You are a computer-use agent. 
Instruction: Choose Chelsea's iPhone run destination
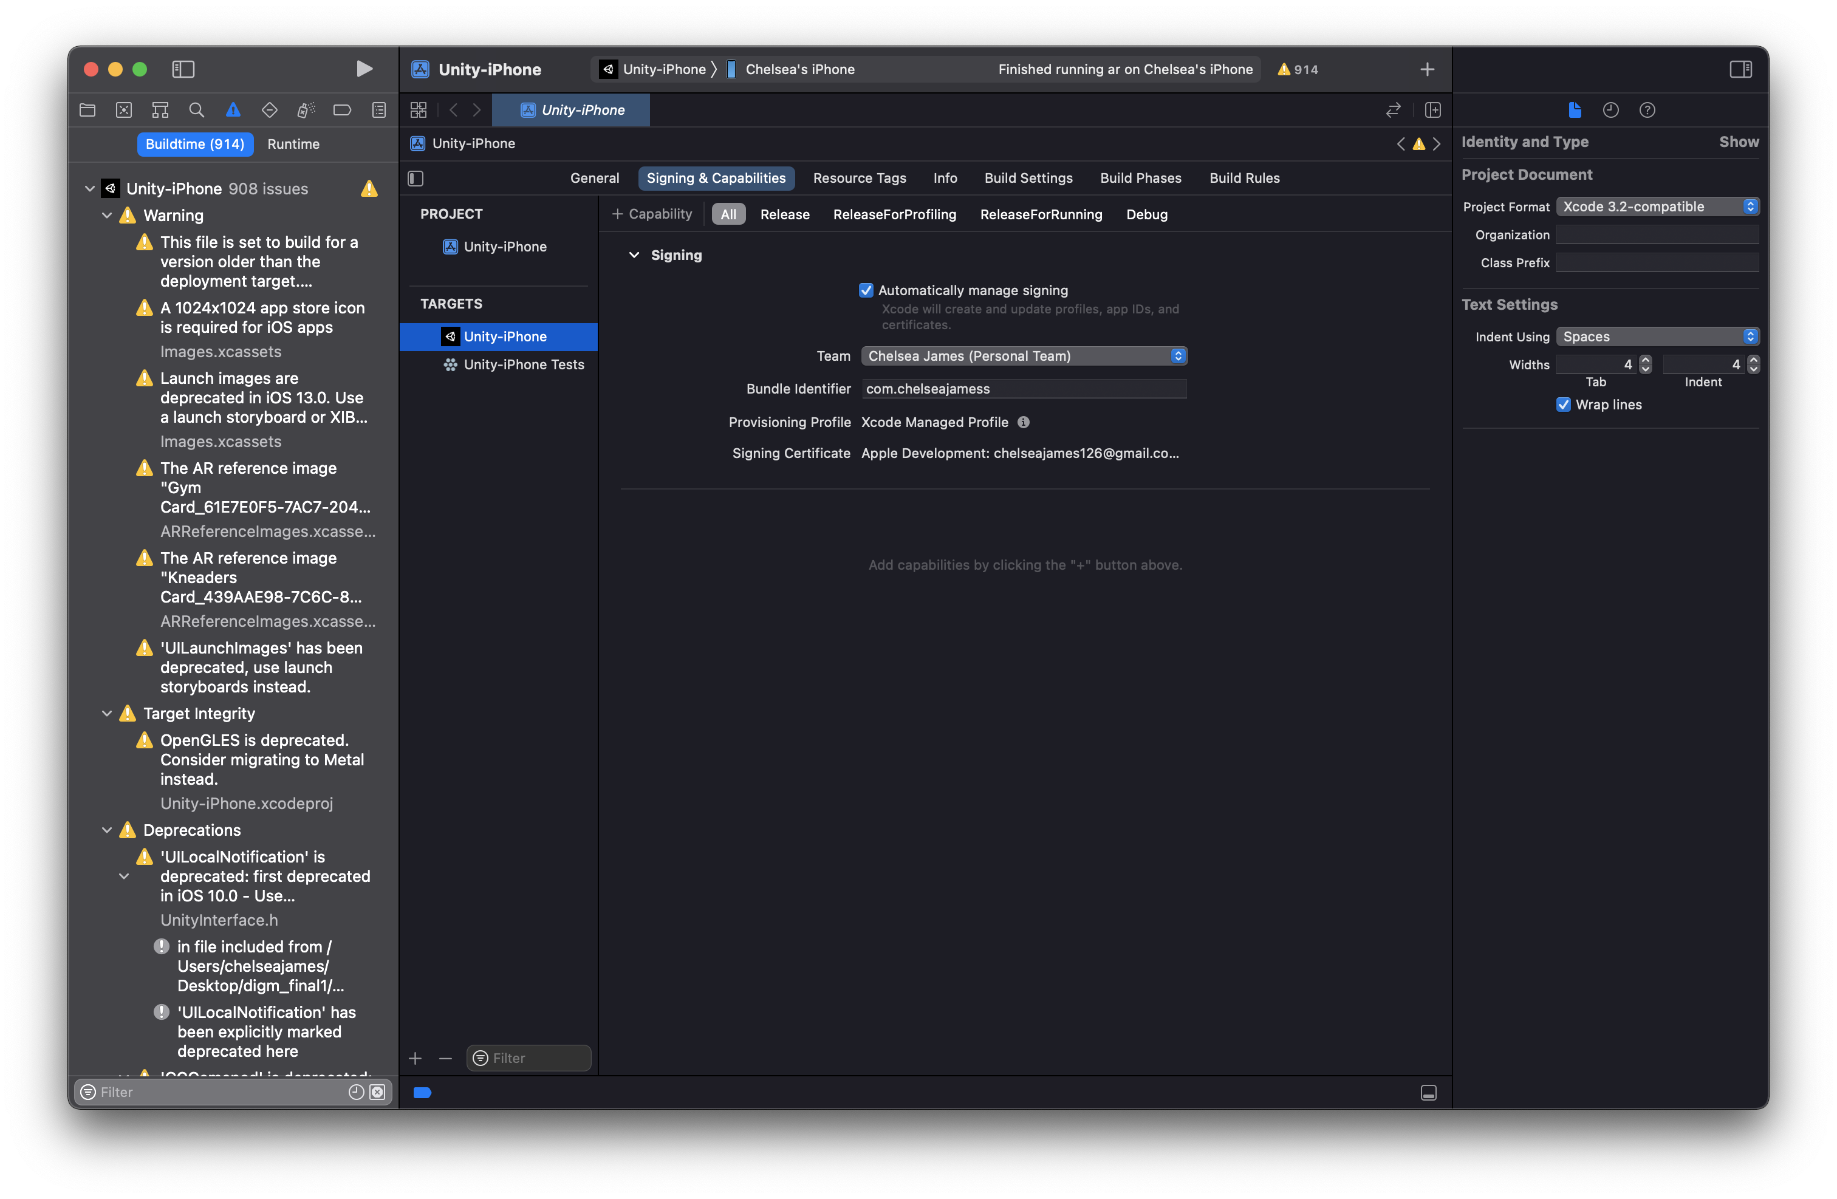tap(791, 69)
